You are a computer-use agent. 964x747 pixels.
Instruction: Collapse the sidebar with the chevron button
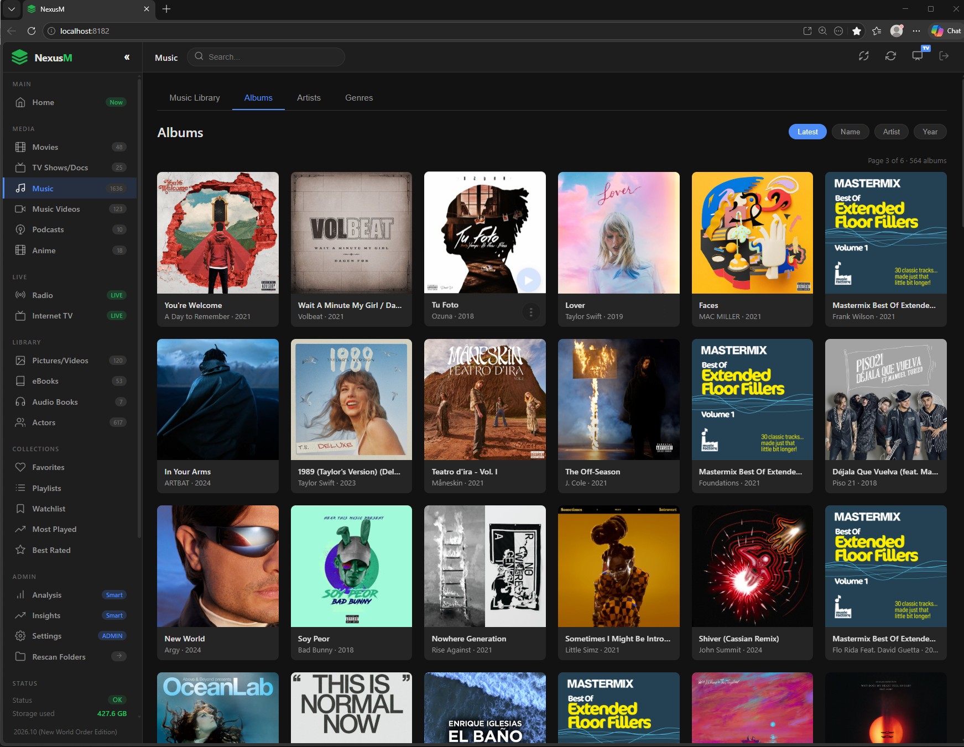(127, 56)
